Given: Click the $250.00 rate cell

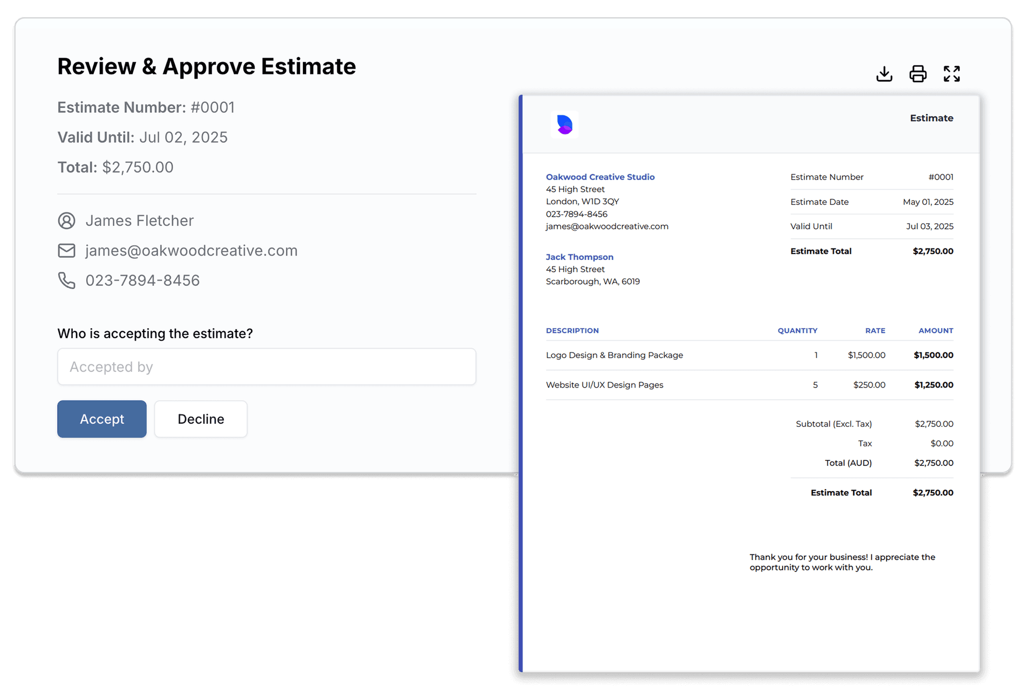Looking at the screenshot, I should pos(869,385).
